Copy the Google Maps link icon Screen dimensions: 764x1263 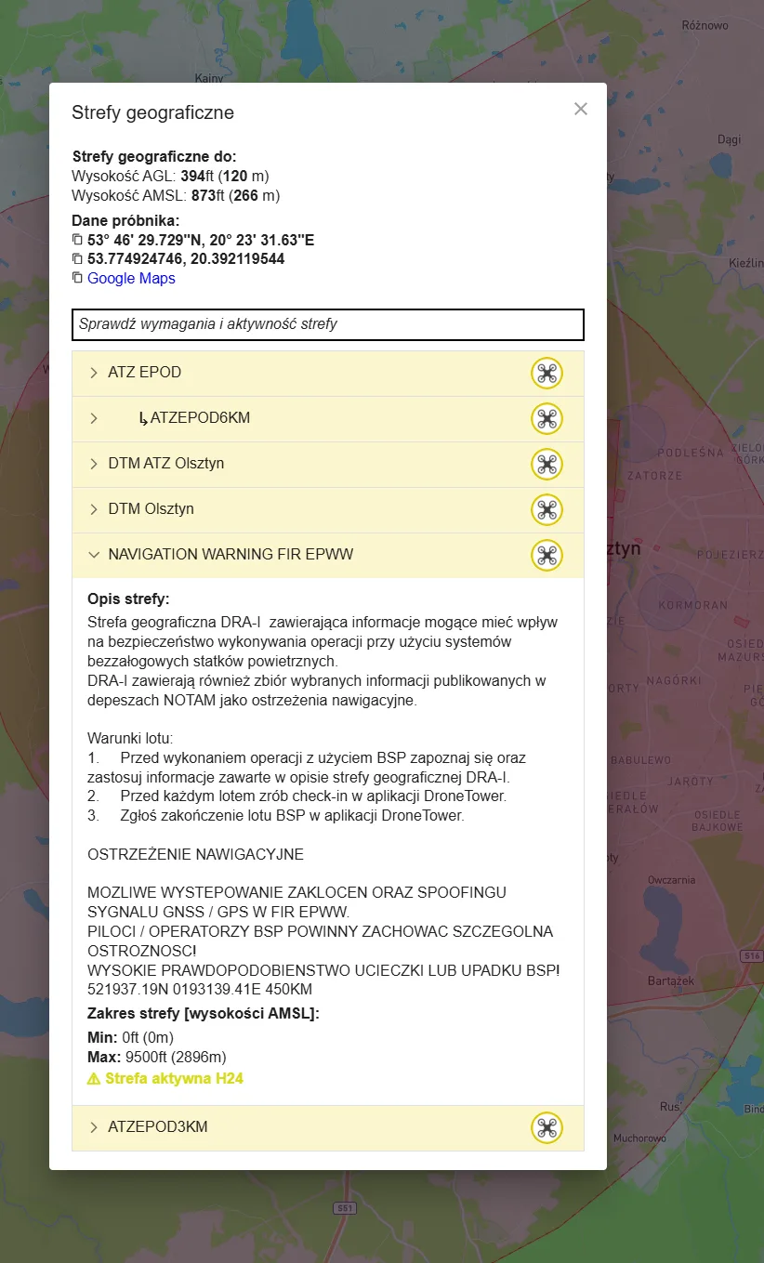77,278
